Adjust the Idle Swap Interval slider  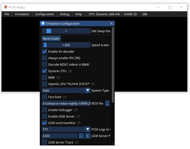coord(66,31)
